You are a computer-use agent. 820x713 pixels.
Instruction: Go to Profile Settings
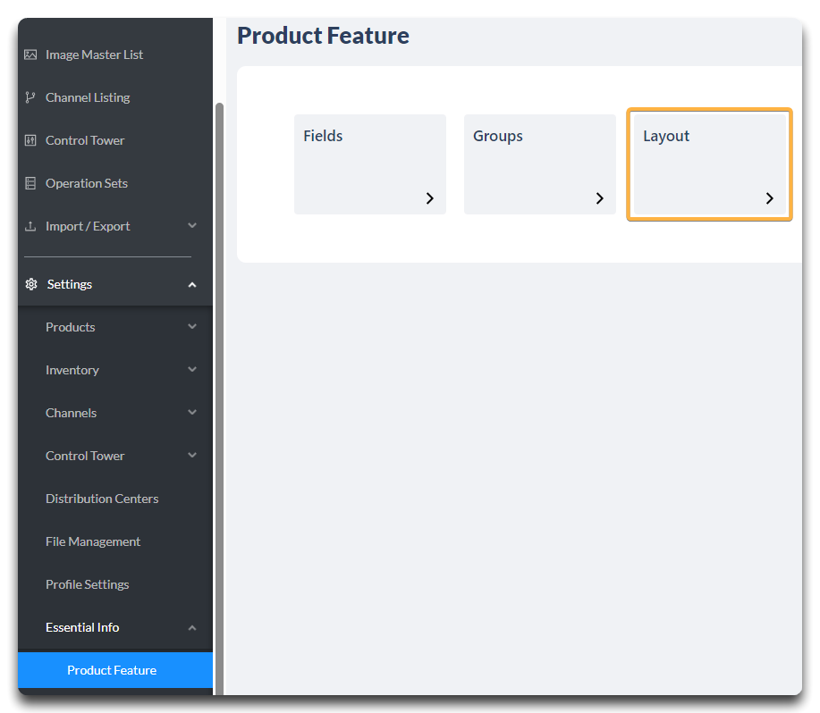tap(88, 584)
